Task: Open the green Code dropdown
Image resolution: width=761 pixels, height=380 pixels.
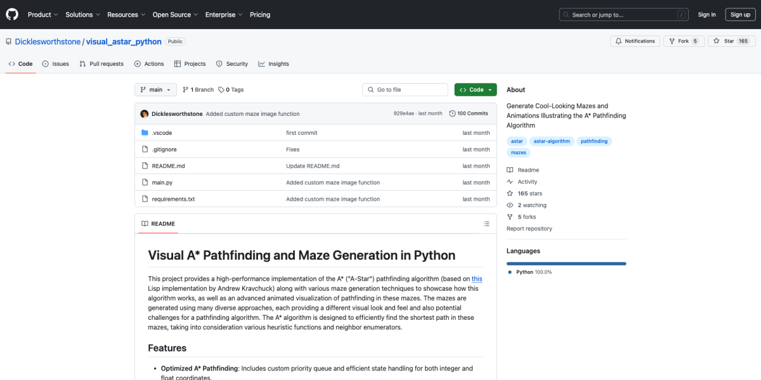Action: (x=476, y=90)
